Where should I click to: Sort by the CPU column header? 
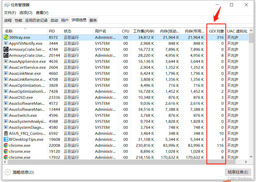pos(124,31)
